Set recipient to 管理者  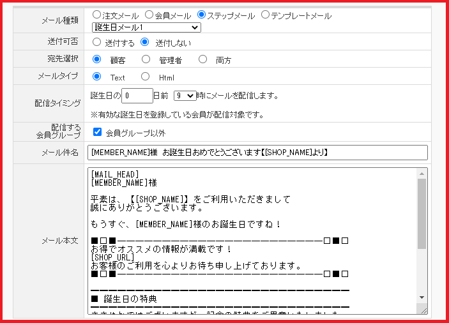pos(146,59)
